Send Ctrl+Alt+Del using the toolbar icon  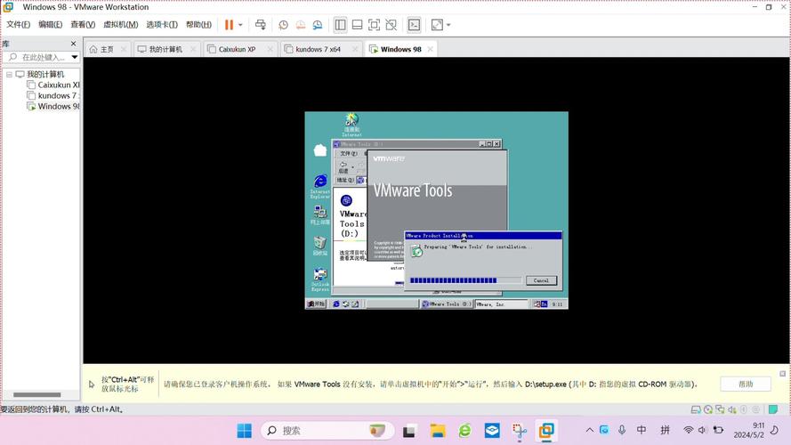pos(261,25)
